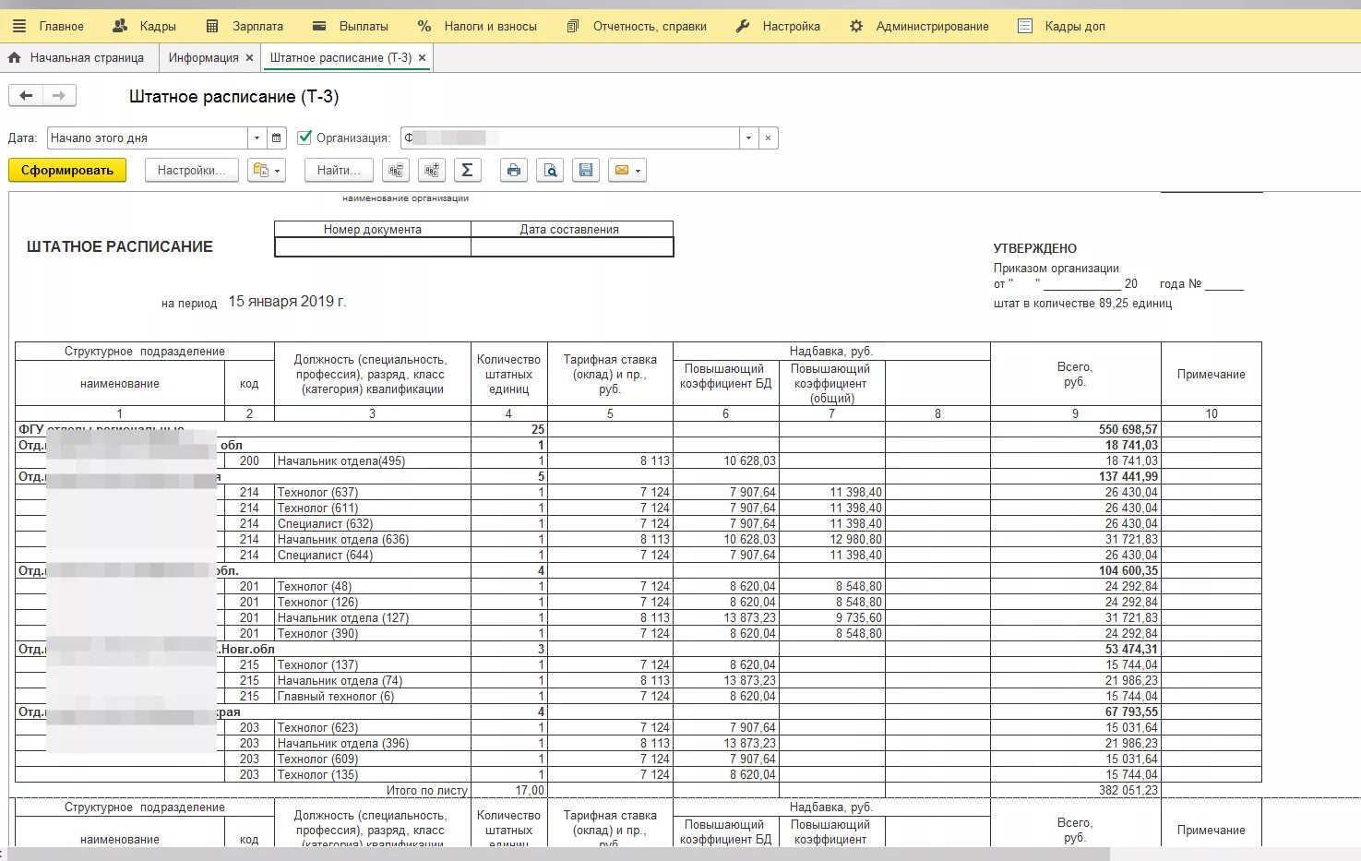Open the Дата period dropdown
1361x861 pixels.
click(x=257, y=138)
